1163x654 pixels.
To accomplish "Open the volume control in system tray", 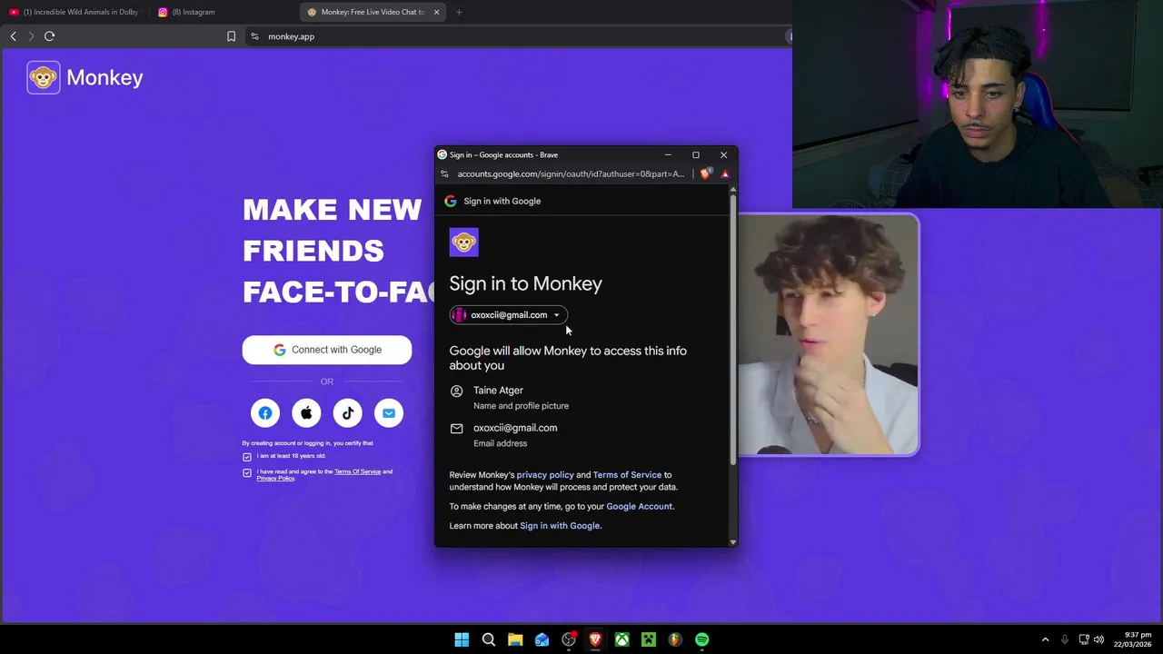I will point(1098,639).
